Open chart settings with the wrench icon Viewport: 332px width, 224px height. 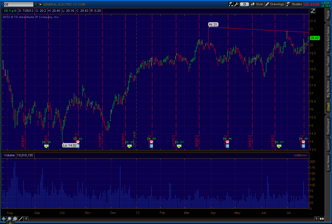(x=236, y=4)
